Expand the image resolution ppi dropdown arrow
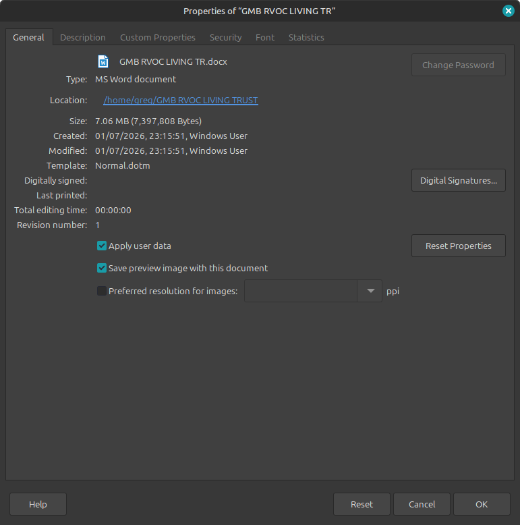The image size is (520, 525). pyautogui.click(x=370, y=292)
